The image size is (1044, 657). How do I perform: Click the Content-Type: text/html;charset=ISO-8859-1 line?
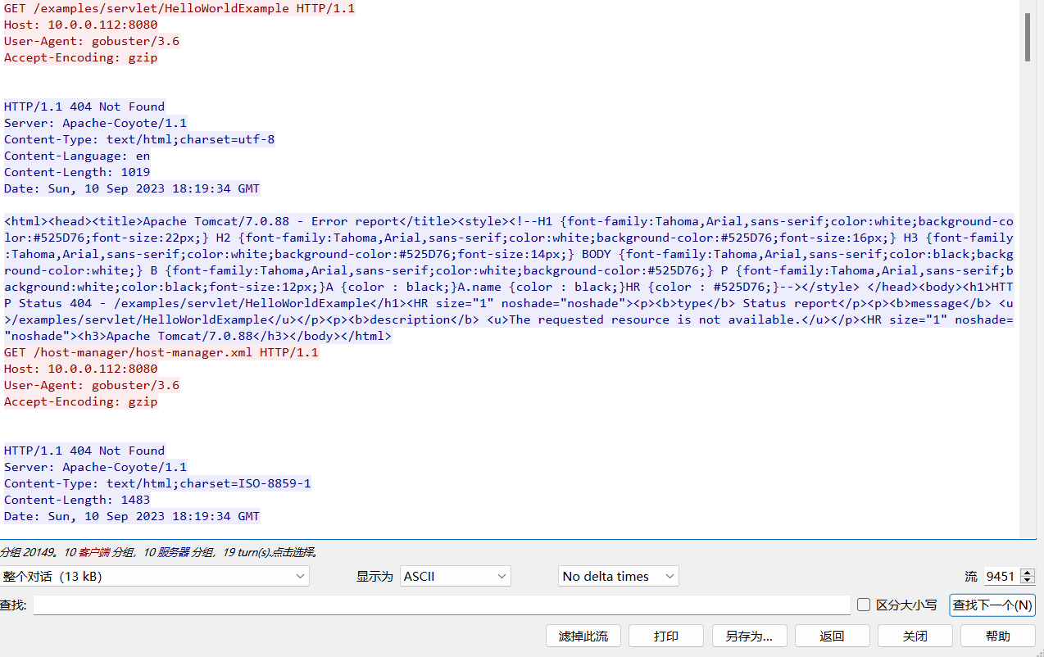[x=157, y=483]
